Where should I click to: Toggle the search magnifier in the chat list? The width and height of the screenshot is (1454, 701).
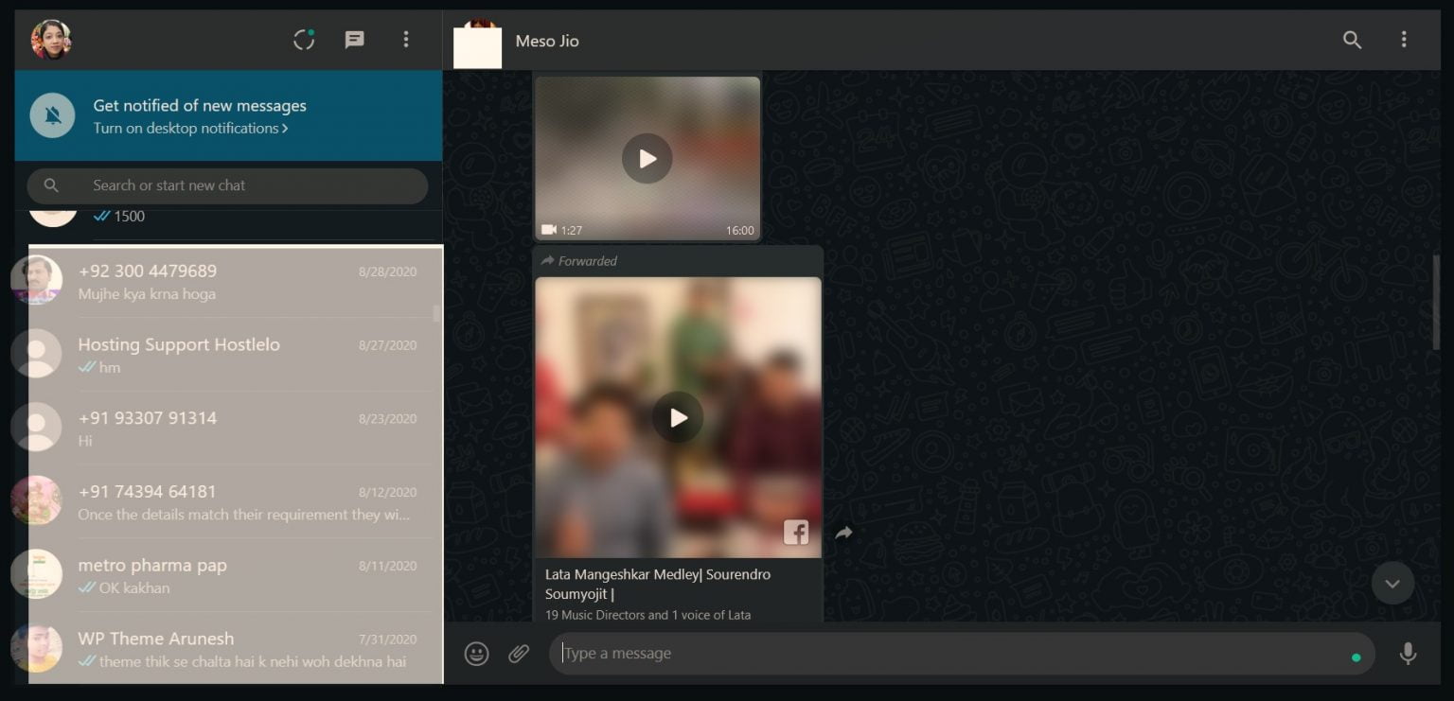[52, 185]
